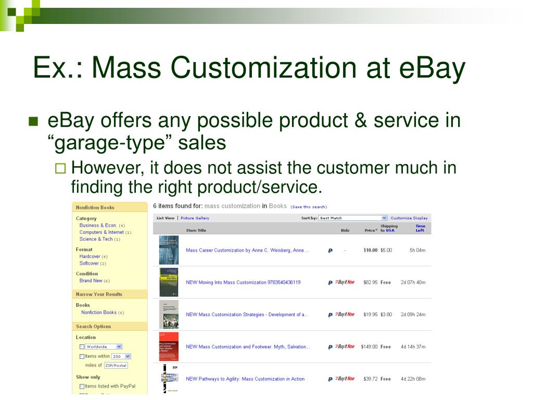The height and width of the screenshot is (400, 533).
Task: Click the Item Title column header
Action: pos(196,231)
